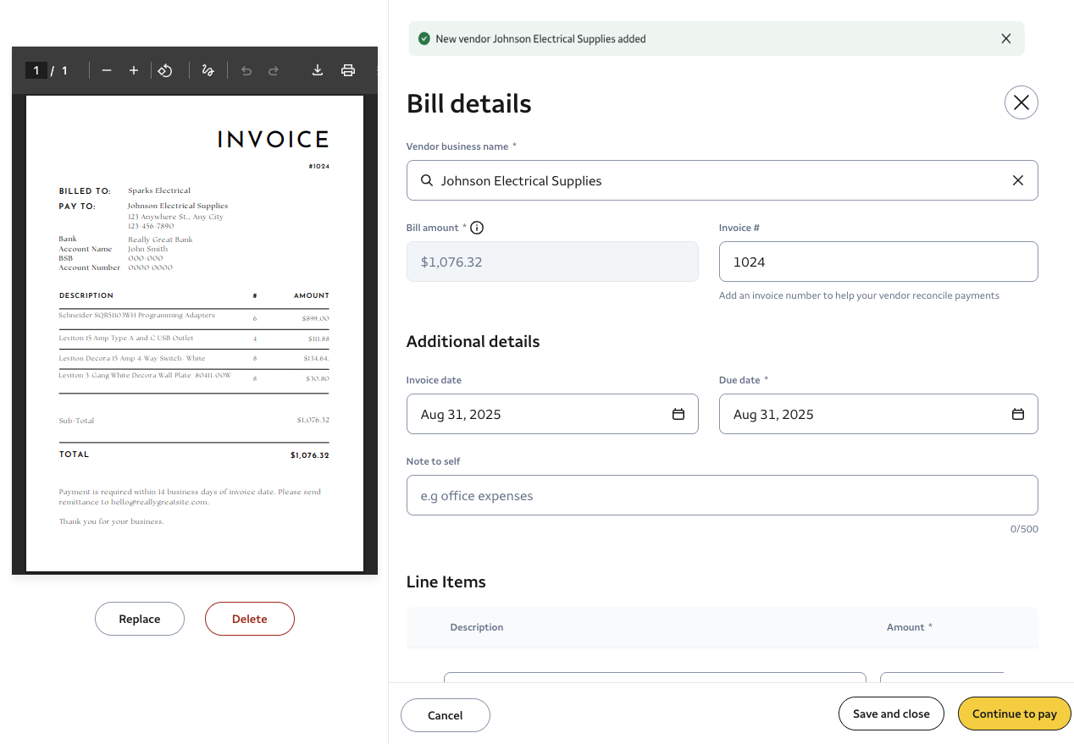Viewport: 1074px width, 744px height.
Task: Click the bill amount info icon
Action: [x=477, y=228]
